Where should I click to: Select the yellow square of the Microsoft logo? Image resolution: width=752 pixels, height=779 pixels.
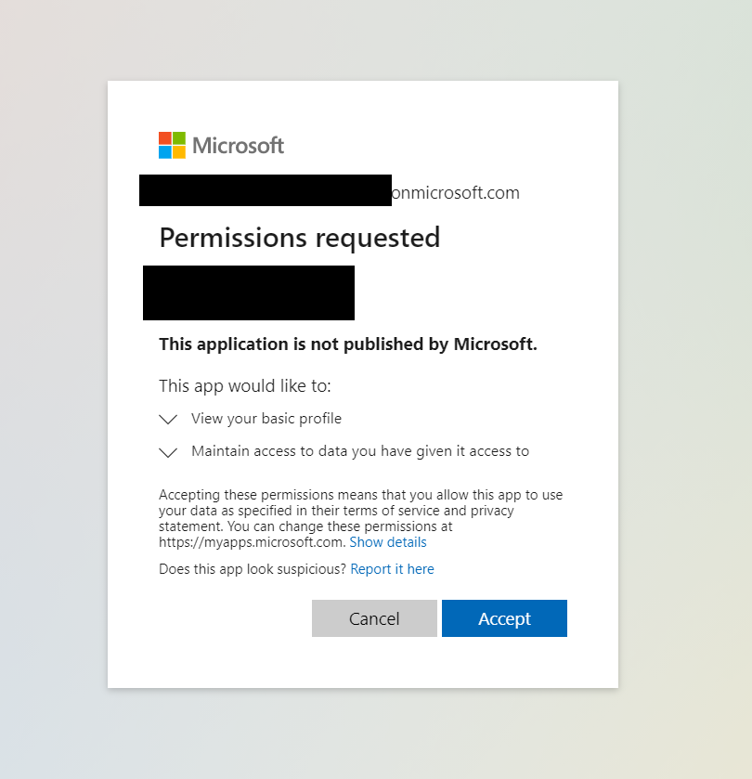180,152
